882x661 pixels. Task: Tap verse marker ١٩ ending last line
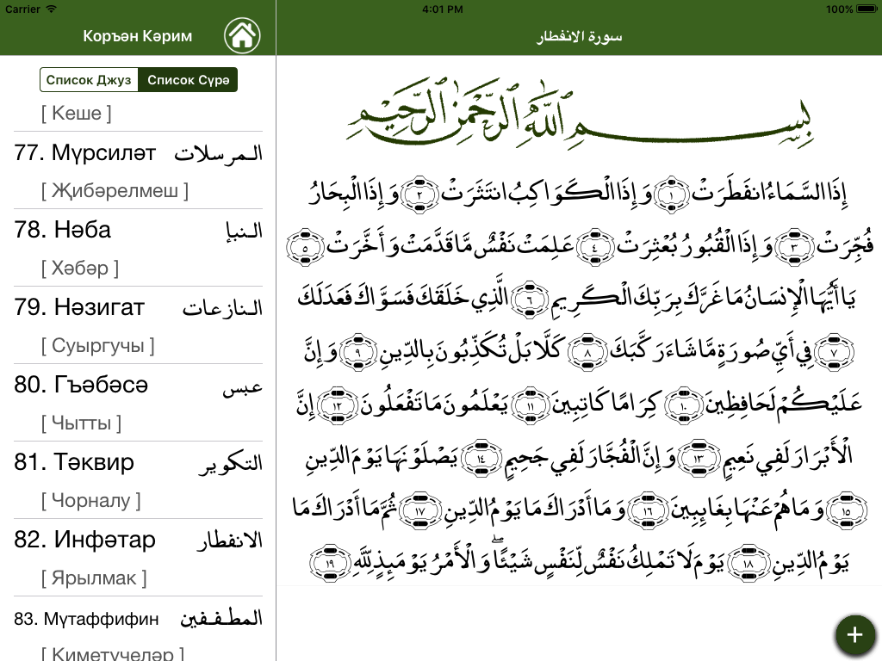pos(330,563)
